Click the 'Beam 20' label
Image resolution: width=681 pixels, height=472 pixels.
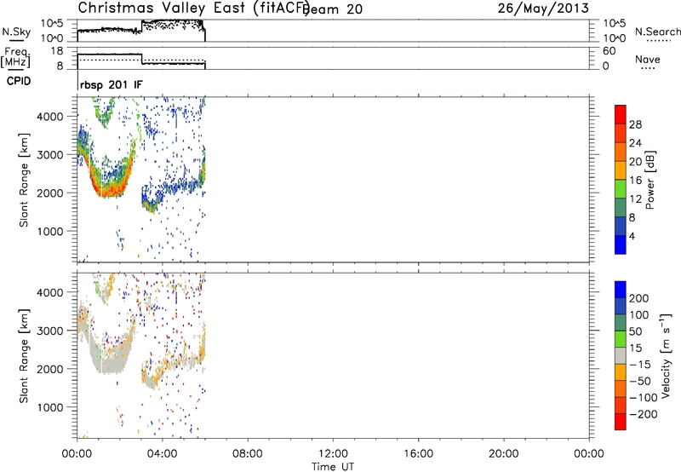(x=333, y=9)
